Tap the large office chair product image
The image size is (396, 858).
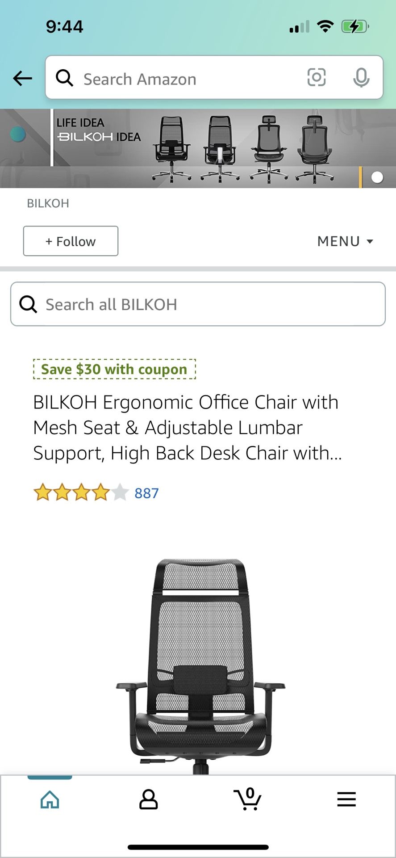pos(200,661)
